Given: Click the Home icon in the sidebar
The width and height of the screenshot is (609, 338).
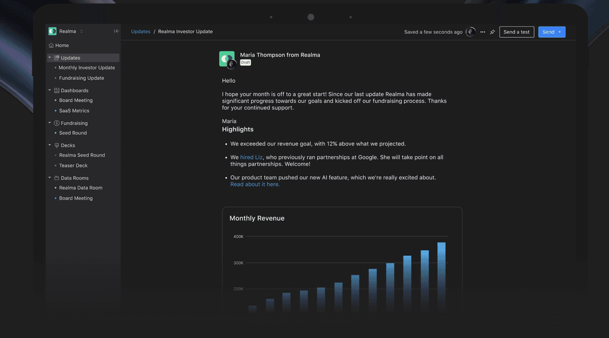Looking at the screenshot, I should point(51,46).
